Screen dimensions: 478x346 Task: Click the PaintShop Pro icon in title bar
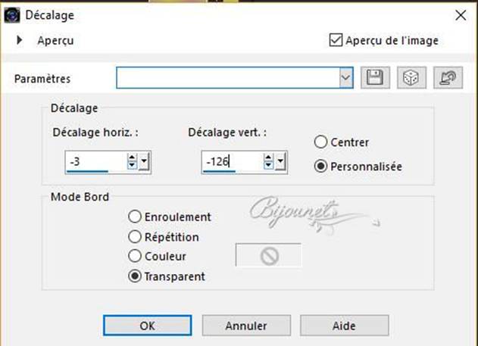pyautogui.click(x=12, y=15)
